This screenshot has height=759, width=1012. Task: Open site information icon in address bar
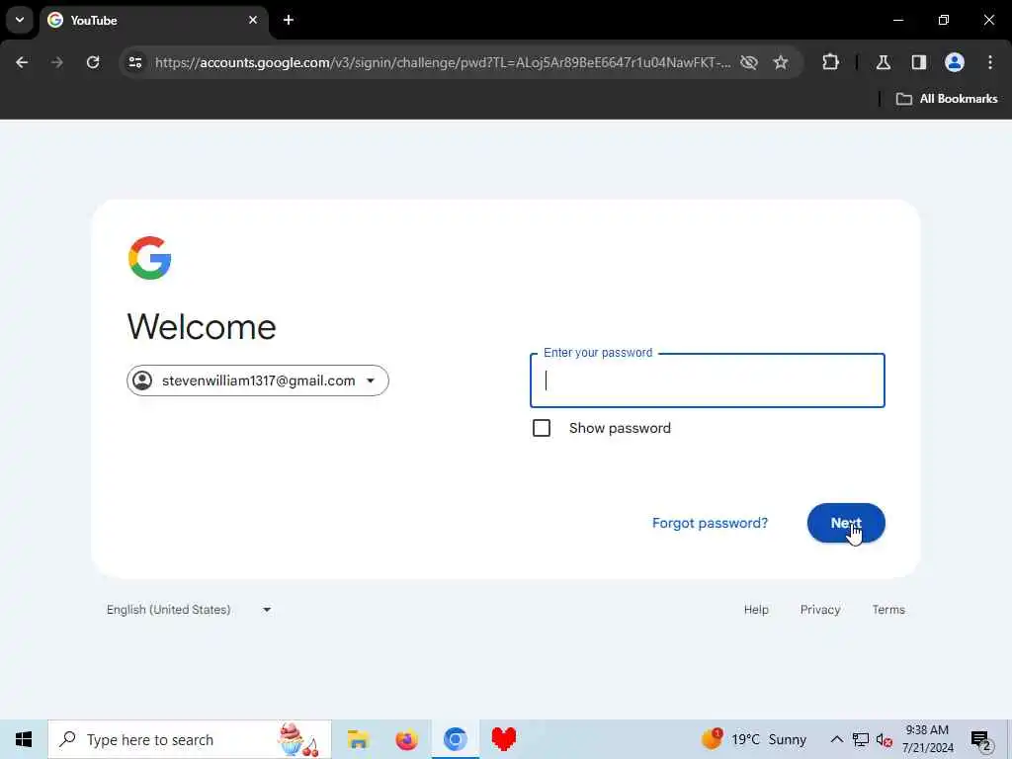point(134,62)
